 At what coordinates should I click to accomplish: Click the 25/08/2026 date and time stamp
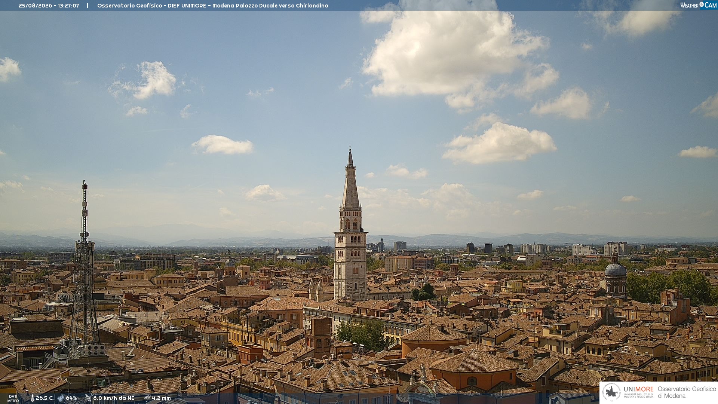pyautogui.click(x=49, y=6)
